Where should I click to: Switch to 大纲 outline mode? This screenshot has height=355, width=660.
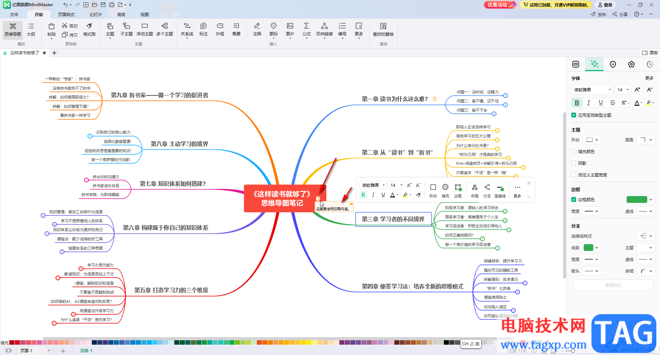pyautogui.click(x=31, y=29)
